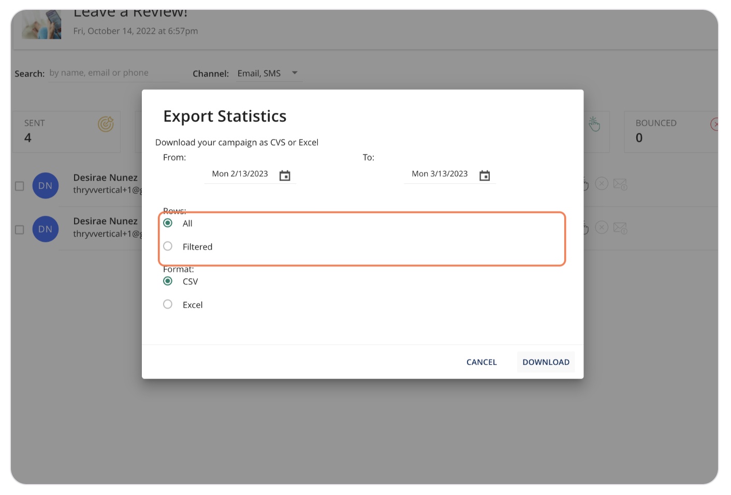Select the All rows radio button

click(168, 223)
